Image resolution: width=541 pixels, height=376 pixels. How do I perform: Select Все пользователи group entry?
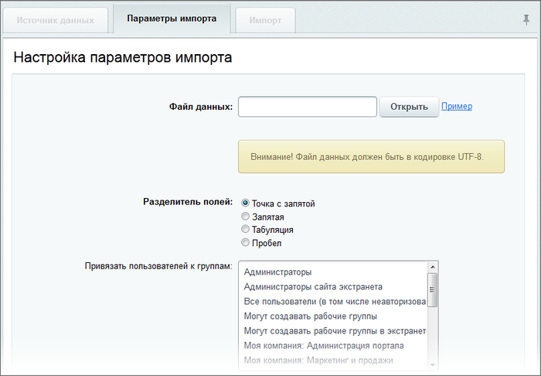point(334,302)
